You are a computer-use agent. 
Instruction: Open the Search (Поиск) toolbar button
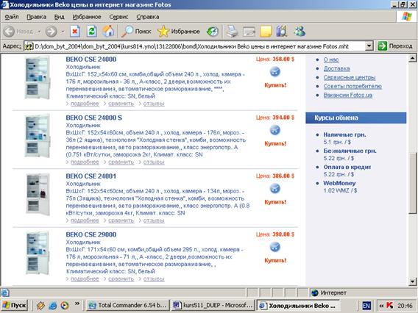(136, 32)
